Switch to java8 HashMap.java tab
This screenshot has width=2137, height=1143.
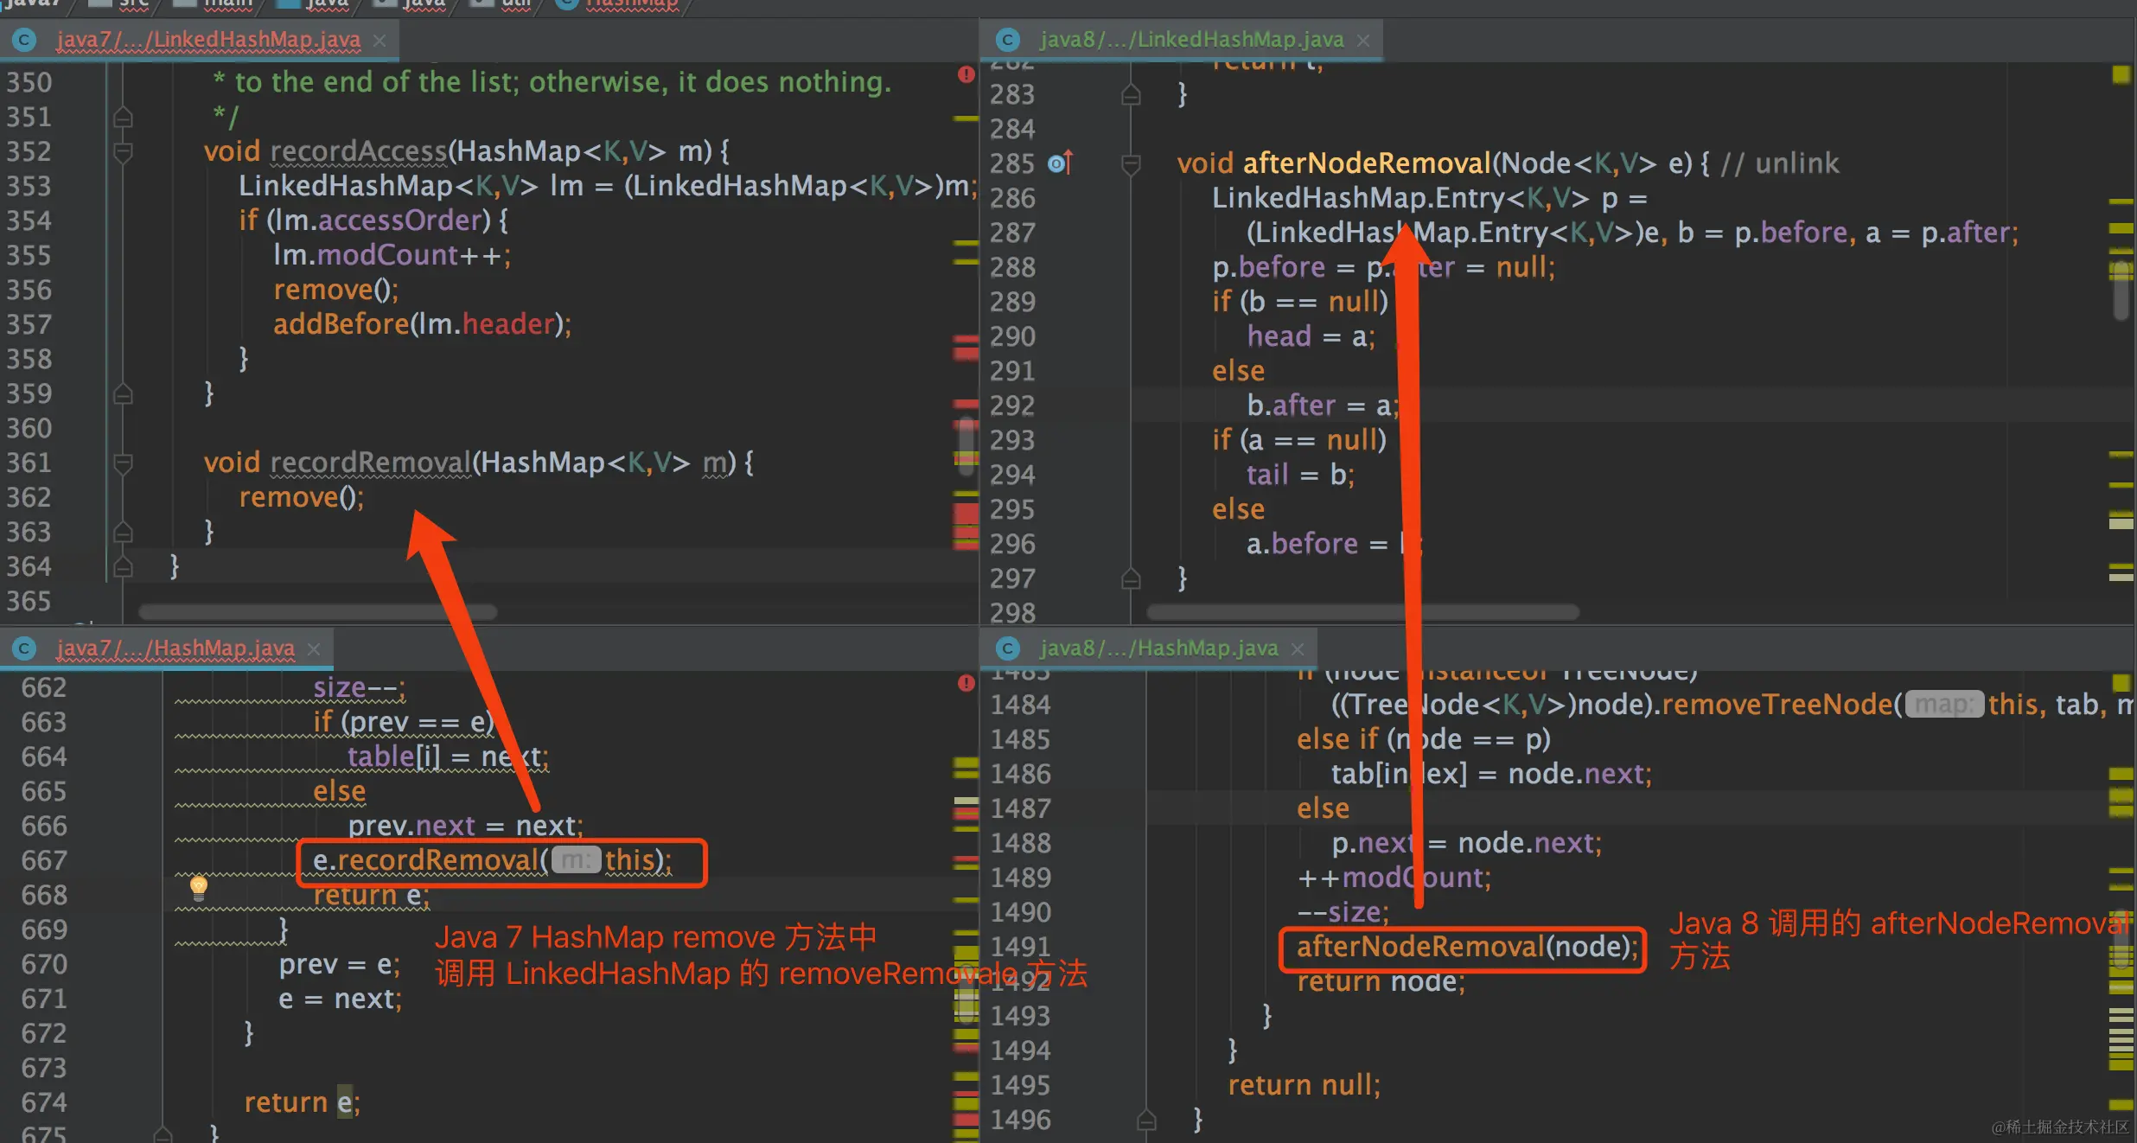point(1158,648)
